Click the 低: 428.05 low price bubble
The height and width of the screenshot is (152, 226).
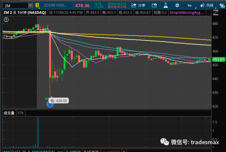click(x=59, y=101)
